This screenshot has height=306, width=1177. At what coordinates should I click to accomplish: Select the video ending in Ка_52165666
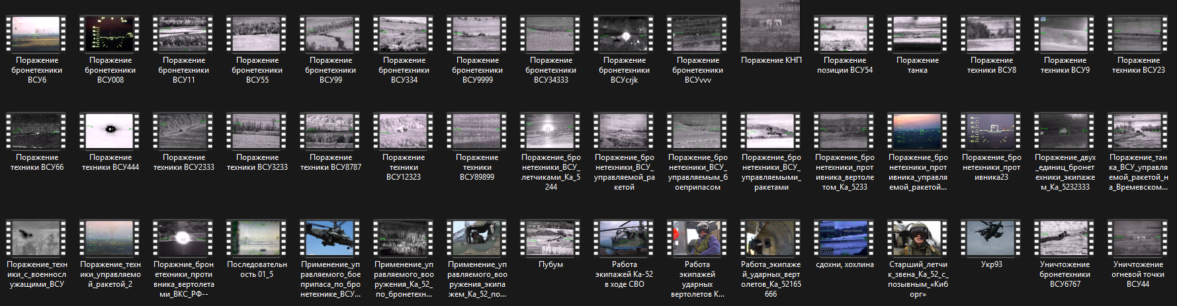click(771, 238)
